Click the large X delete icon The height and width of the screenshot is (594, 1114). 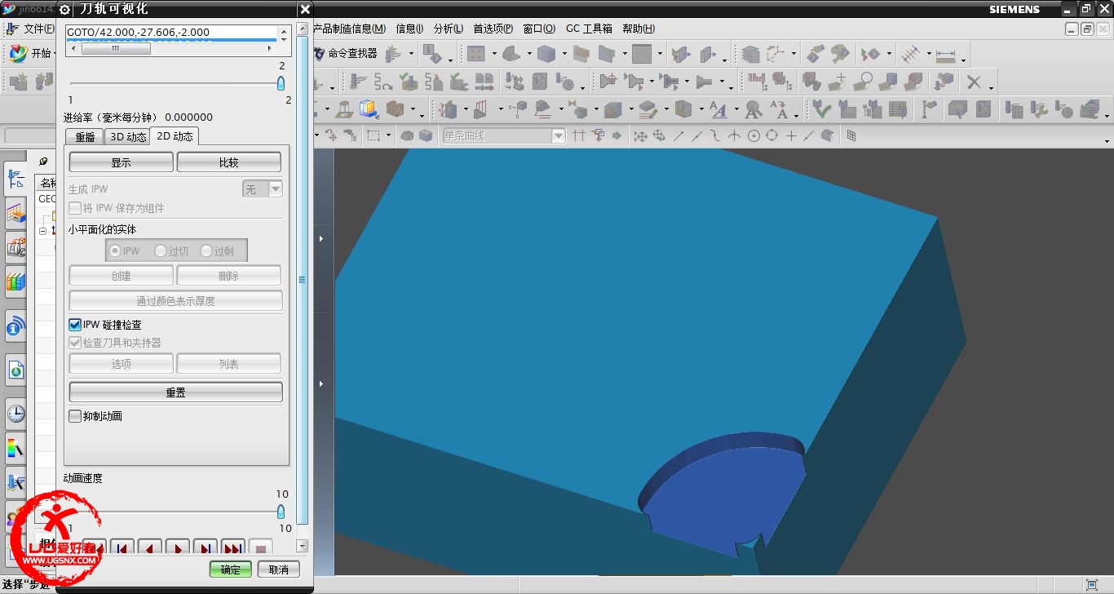pos(974,82)
